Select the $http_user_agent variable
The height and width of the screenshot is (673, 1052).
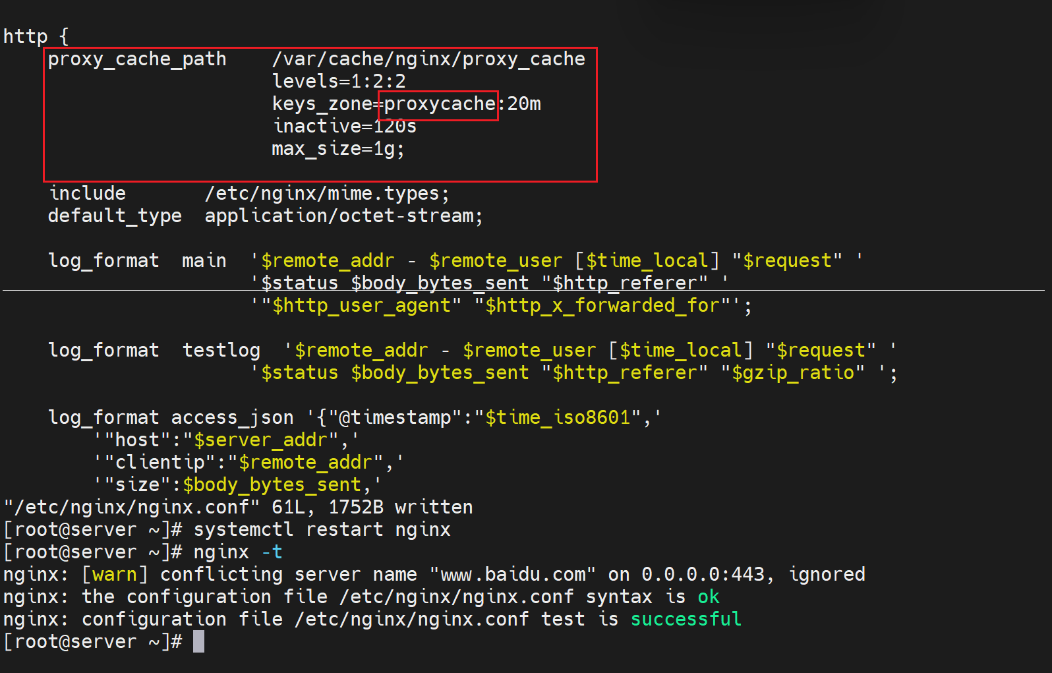361,306
